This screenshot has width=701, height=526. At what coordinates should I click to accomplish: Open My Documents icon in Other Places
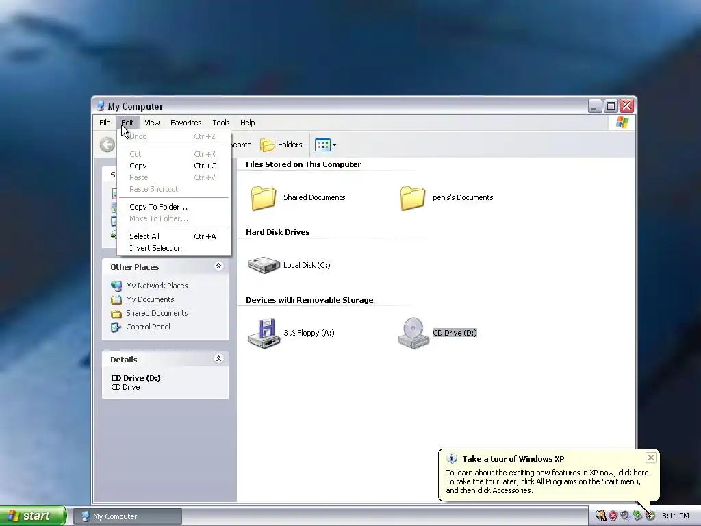click(x=116, y=299)
